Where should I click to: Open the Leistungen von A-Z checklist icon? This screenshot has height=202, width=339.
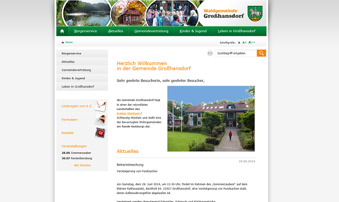[x=100, y=106]
